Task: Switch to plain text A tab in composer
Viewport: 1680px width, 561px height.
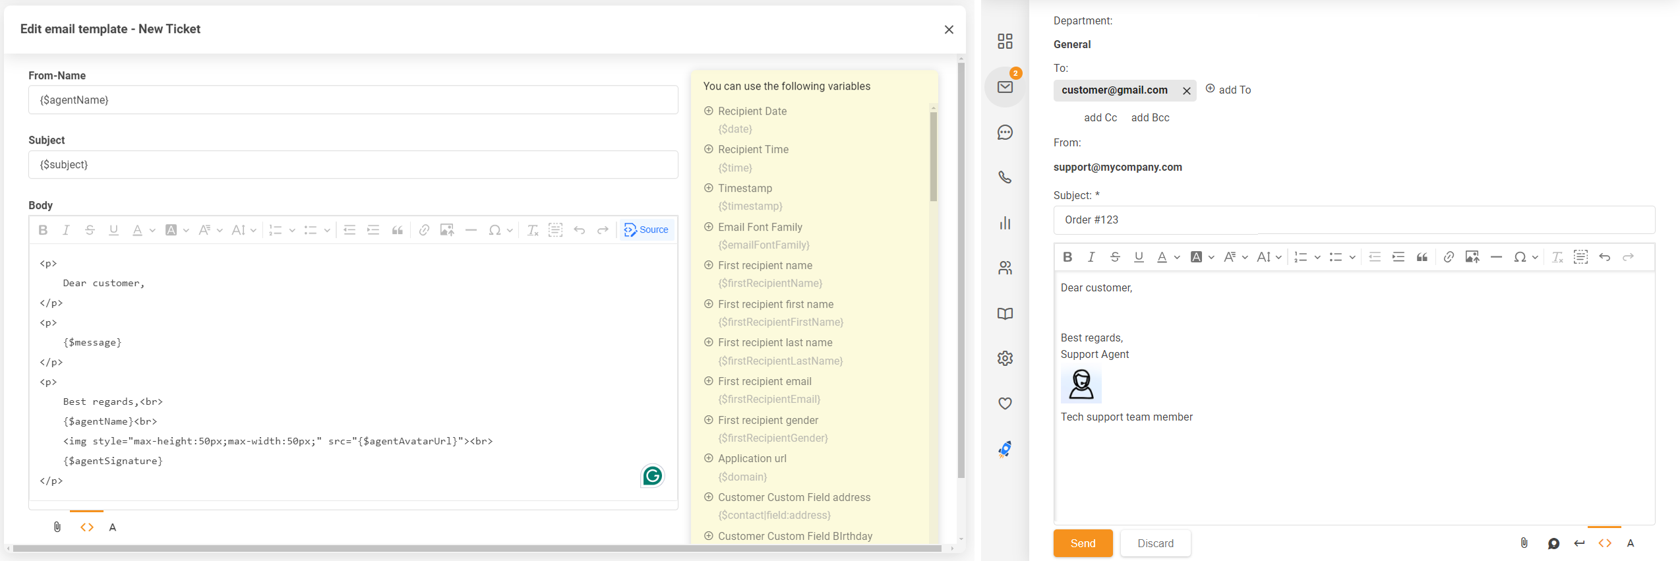Action: (1631, 543)
